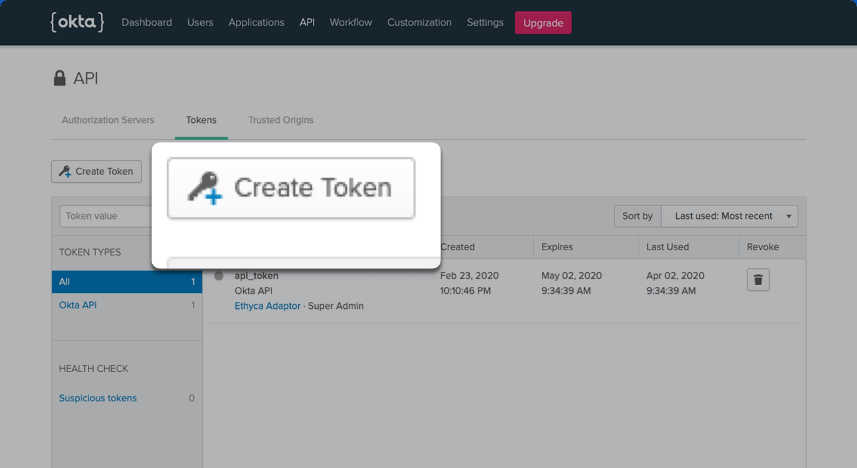Open the Settings menu
The image size is (857, 468).
[x=485, y=22]
